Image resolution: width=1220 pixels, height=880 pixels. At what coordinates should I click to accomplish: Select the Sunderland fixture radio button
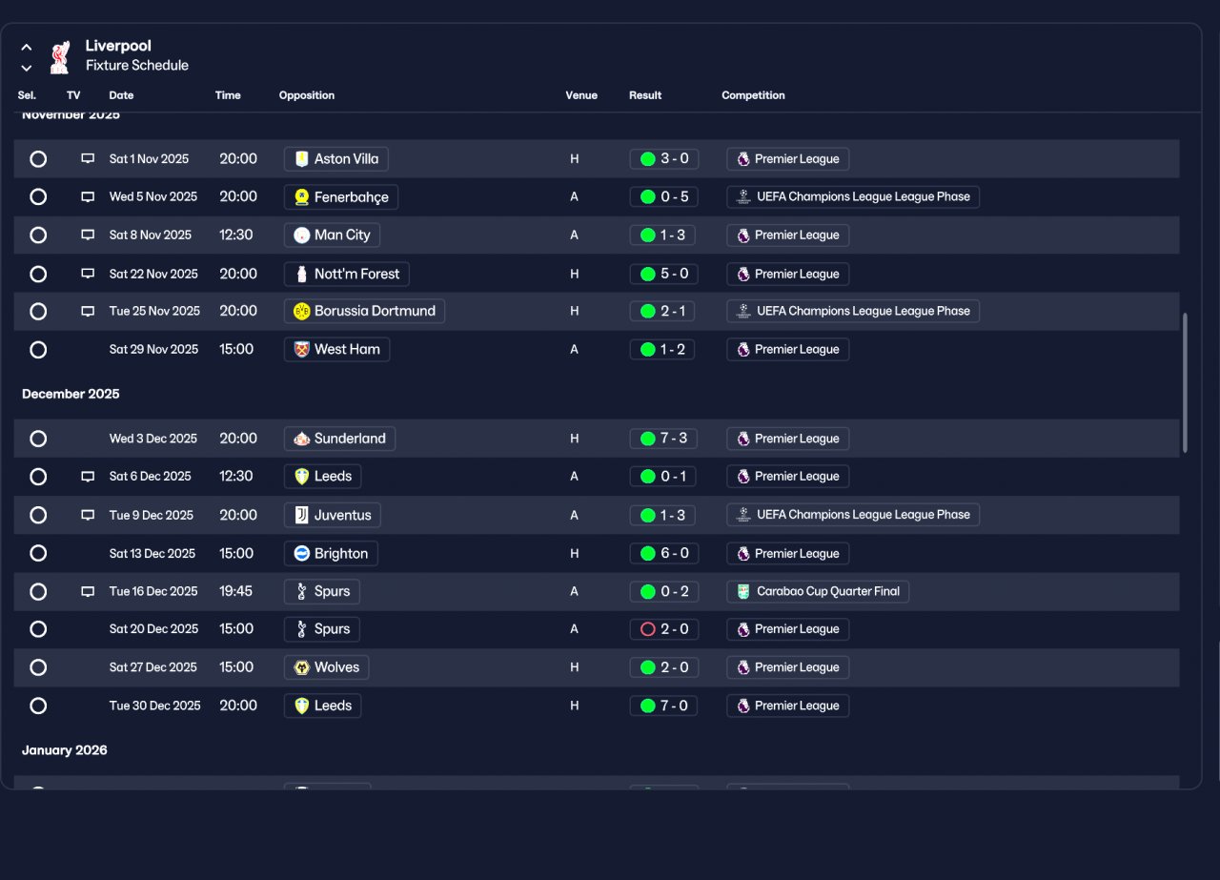[38, 439]
